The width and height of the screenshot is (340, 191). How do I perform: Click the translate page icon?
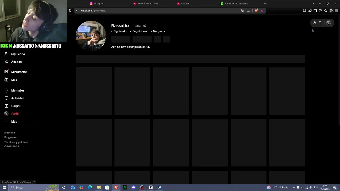tap(242, 11)
